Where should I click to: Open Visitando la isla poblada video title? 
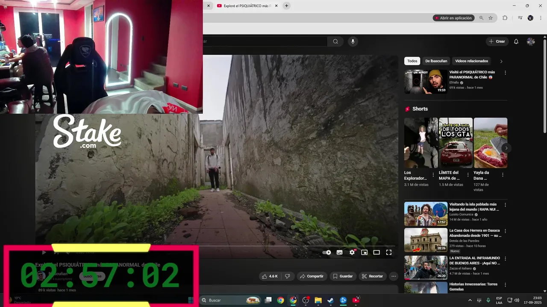point(473,207)
